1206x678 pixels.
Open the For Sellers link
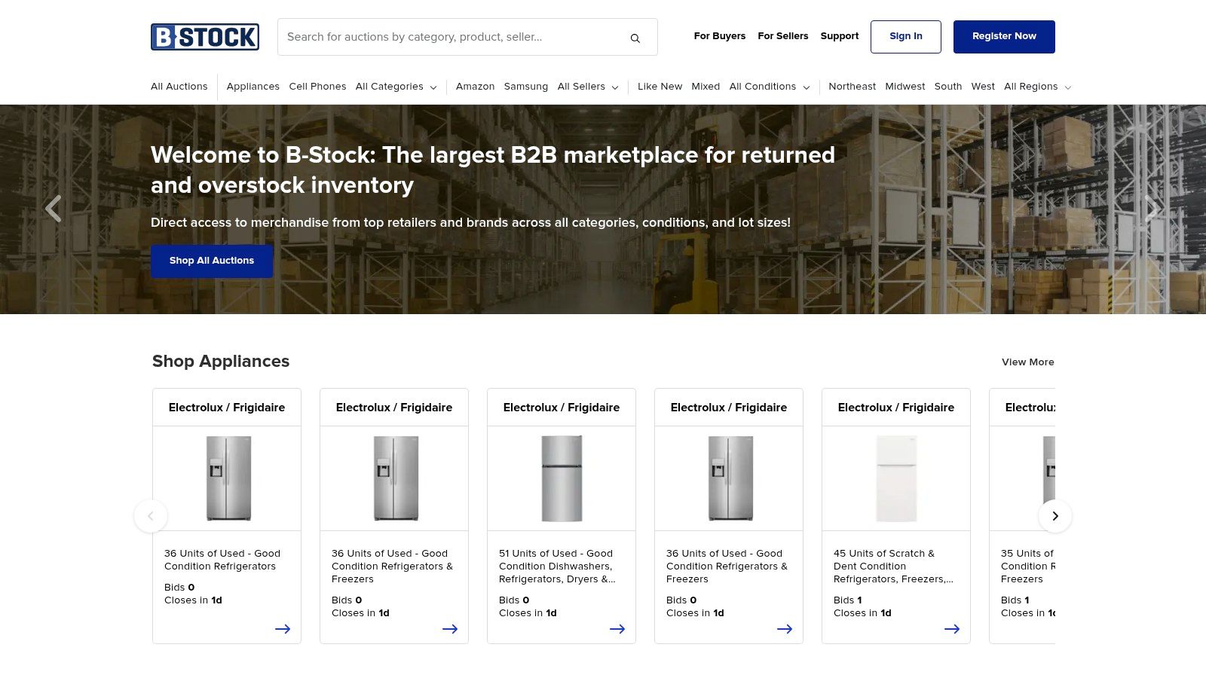[783, 36]
